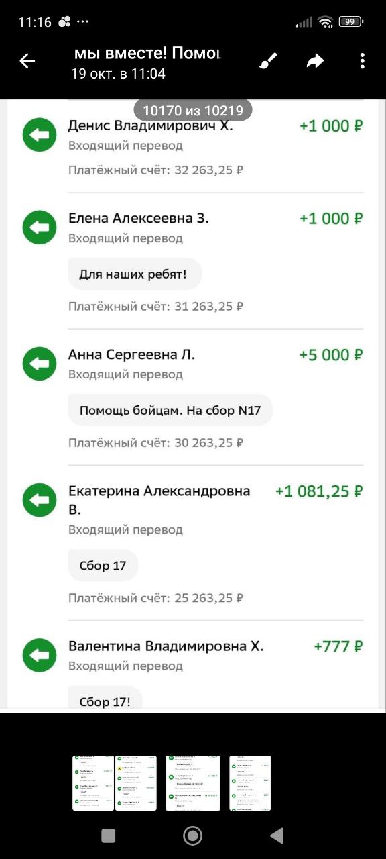Tap the green arrow beside Екатерина Александровна В.
386x859 pixels.
coord(40,500)
